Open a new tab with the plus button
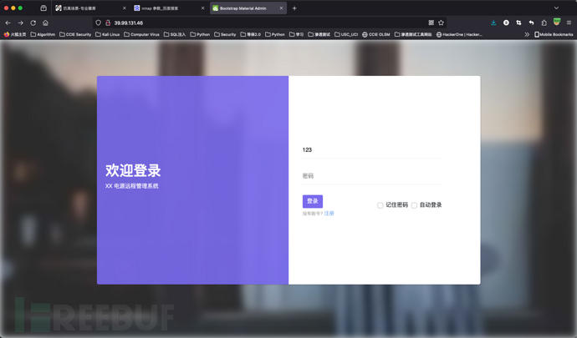This screenshot has height=338, width=577. 294,8
